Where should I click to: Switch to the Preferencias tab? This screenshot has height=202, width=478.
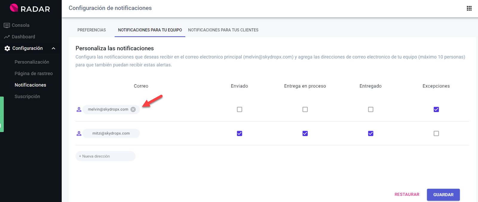click(x=91, y=30)
